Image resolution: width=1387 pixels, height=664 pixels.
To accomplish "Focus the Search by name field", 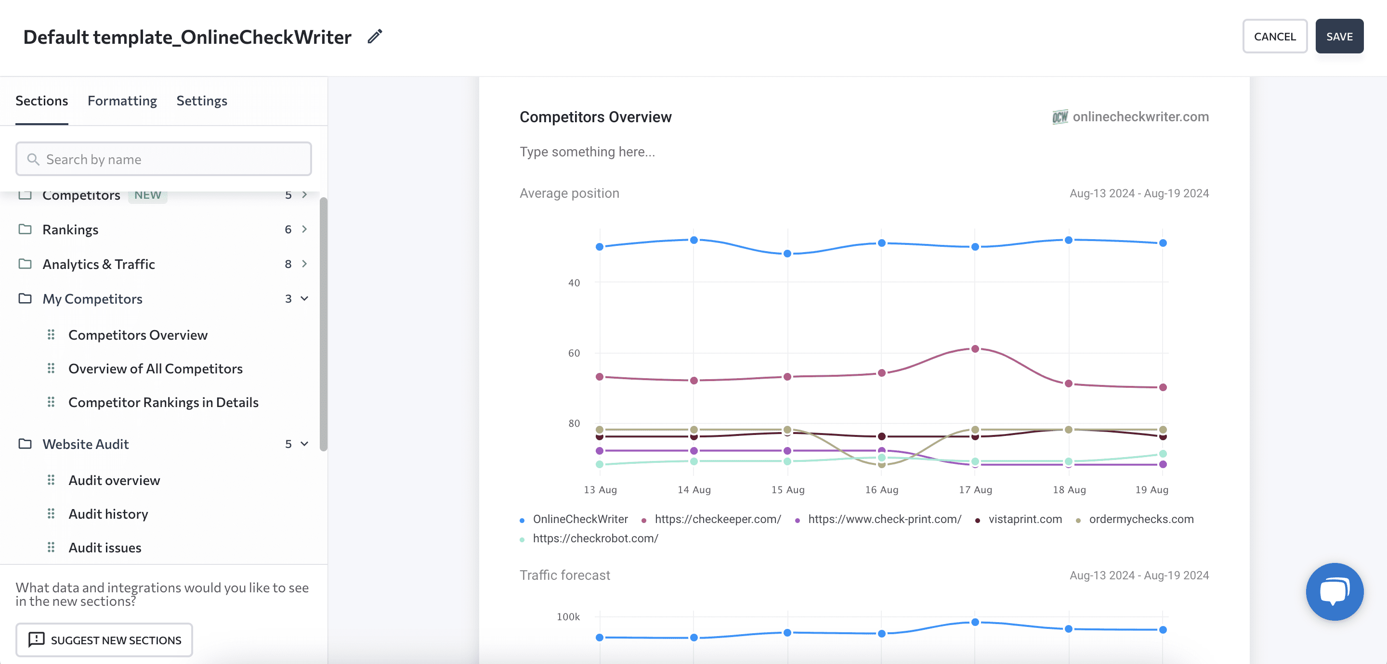I will [164, 159].
